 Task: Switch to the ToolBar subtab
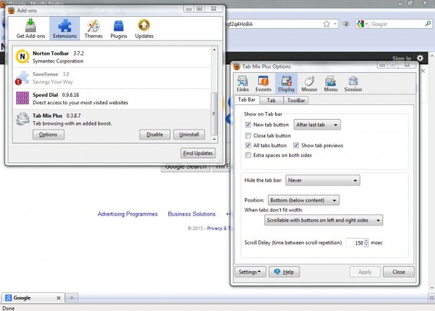click(x=296, y=100)
